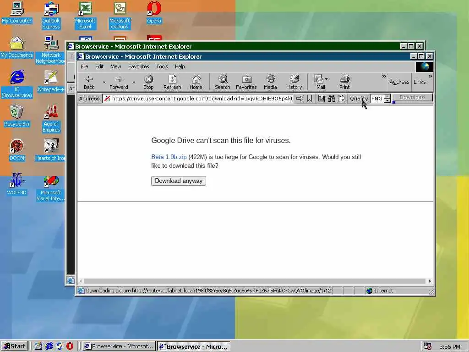Viewport: 469px width, 352px height.
Task: Go to the Home page button
Action: pyautogui.click(x=196, y=82)
